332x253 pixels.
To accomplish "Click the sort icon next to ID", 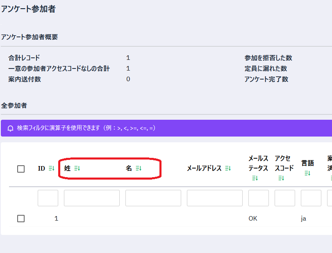I will click(x=51, y=169).
